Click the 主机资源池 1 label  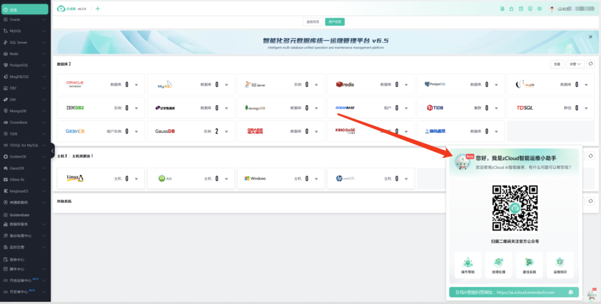click(x=82, y=156)
